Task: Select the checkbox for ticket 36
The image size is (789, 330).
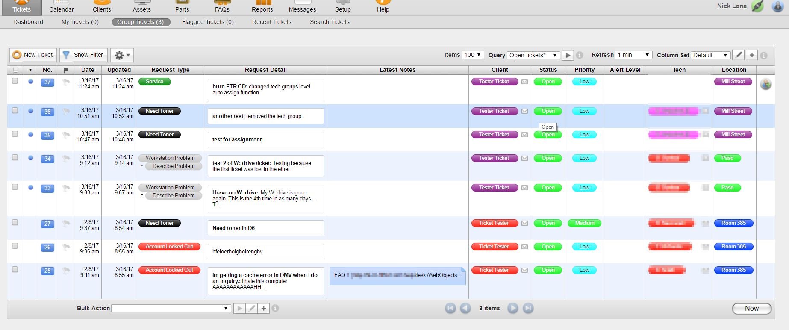Action: click(15, 110)
